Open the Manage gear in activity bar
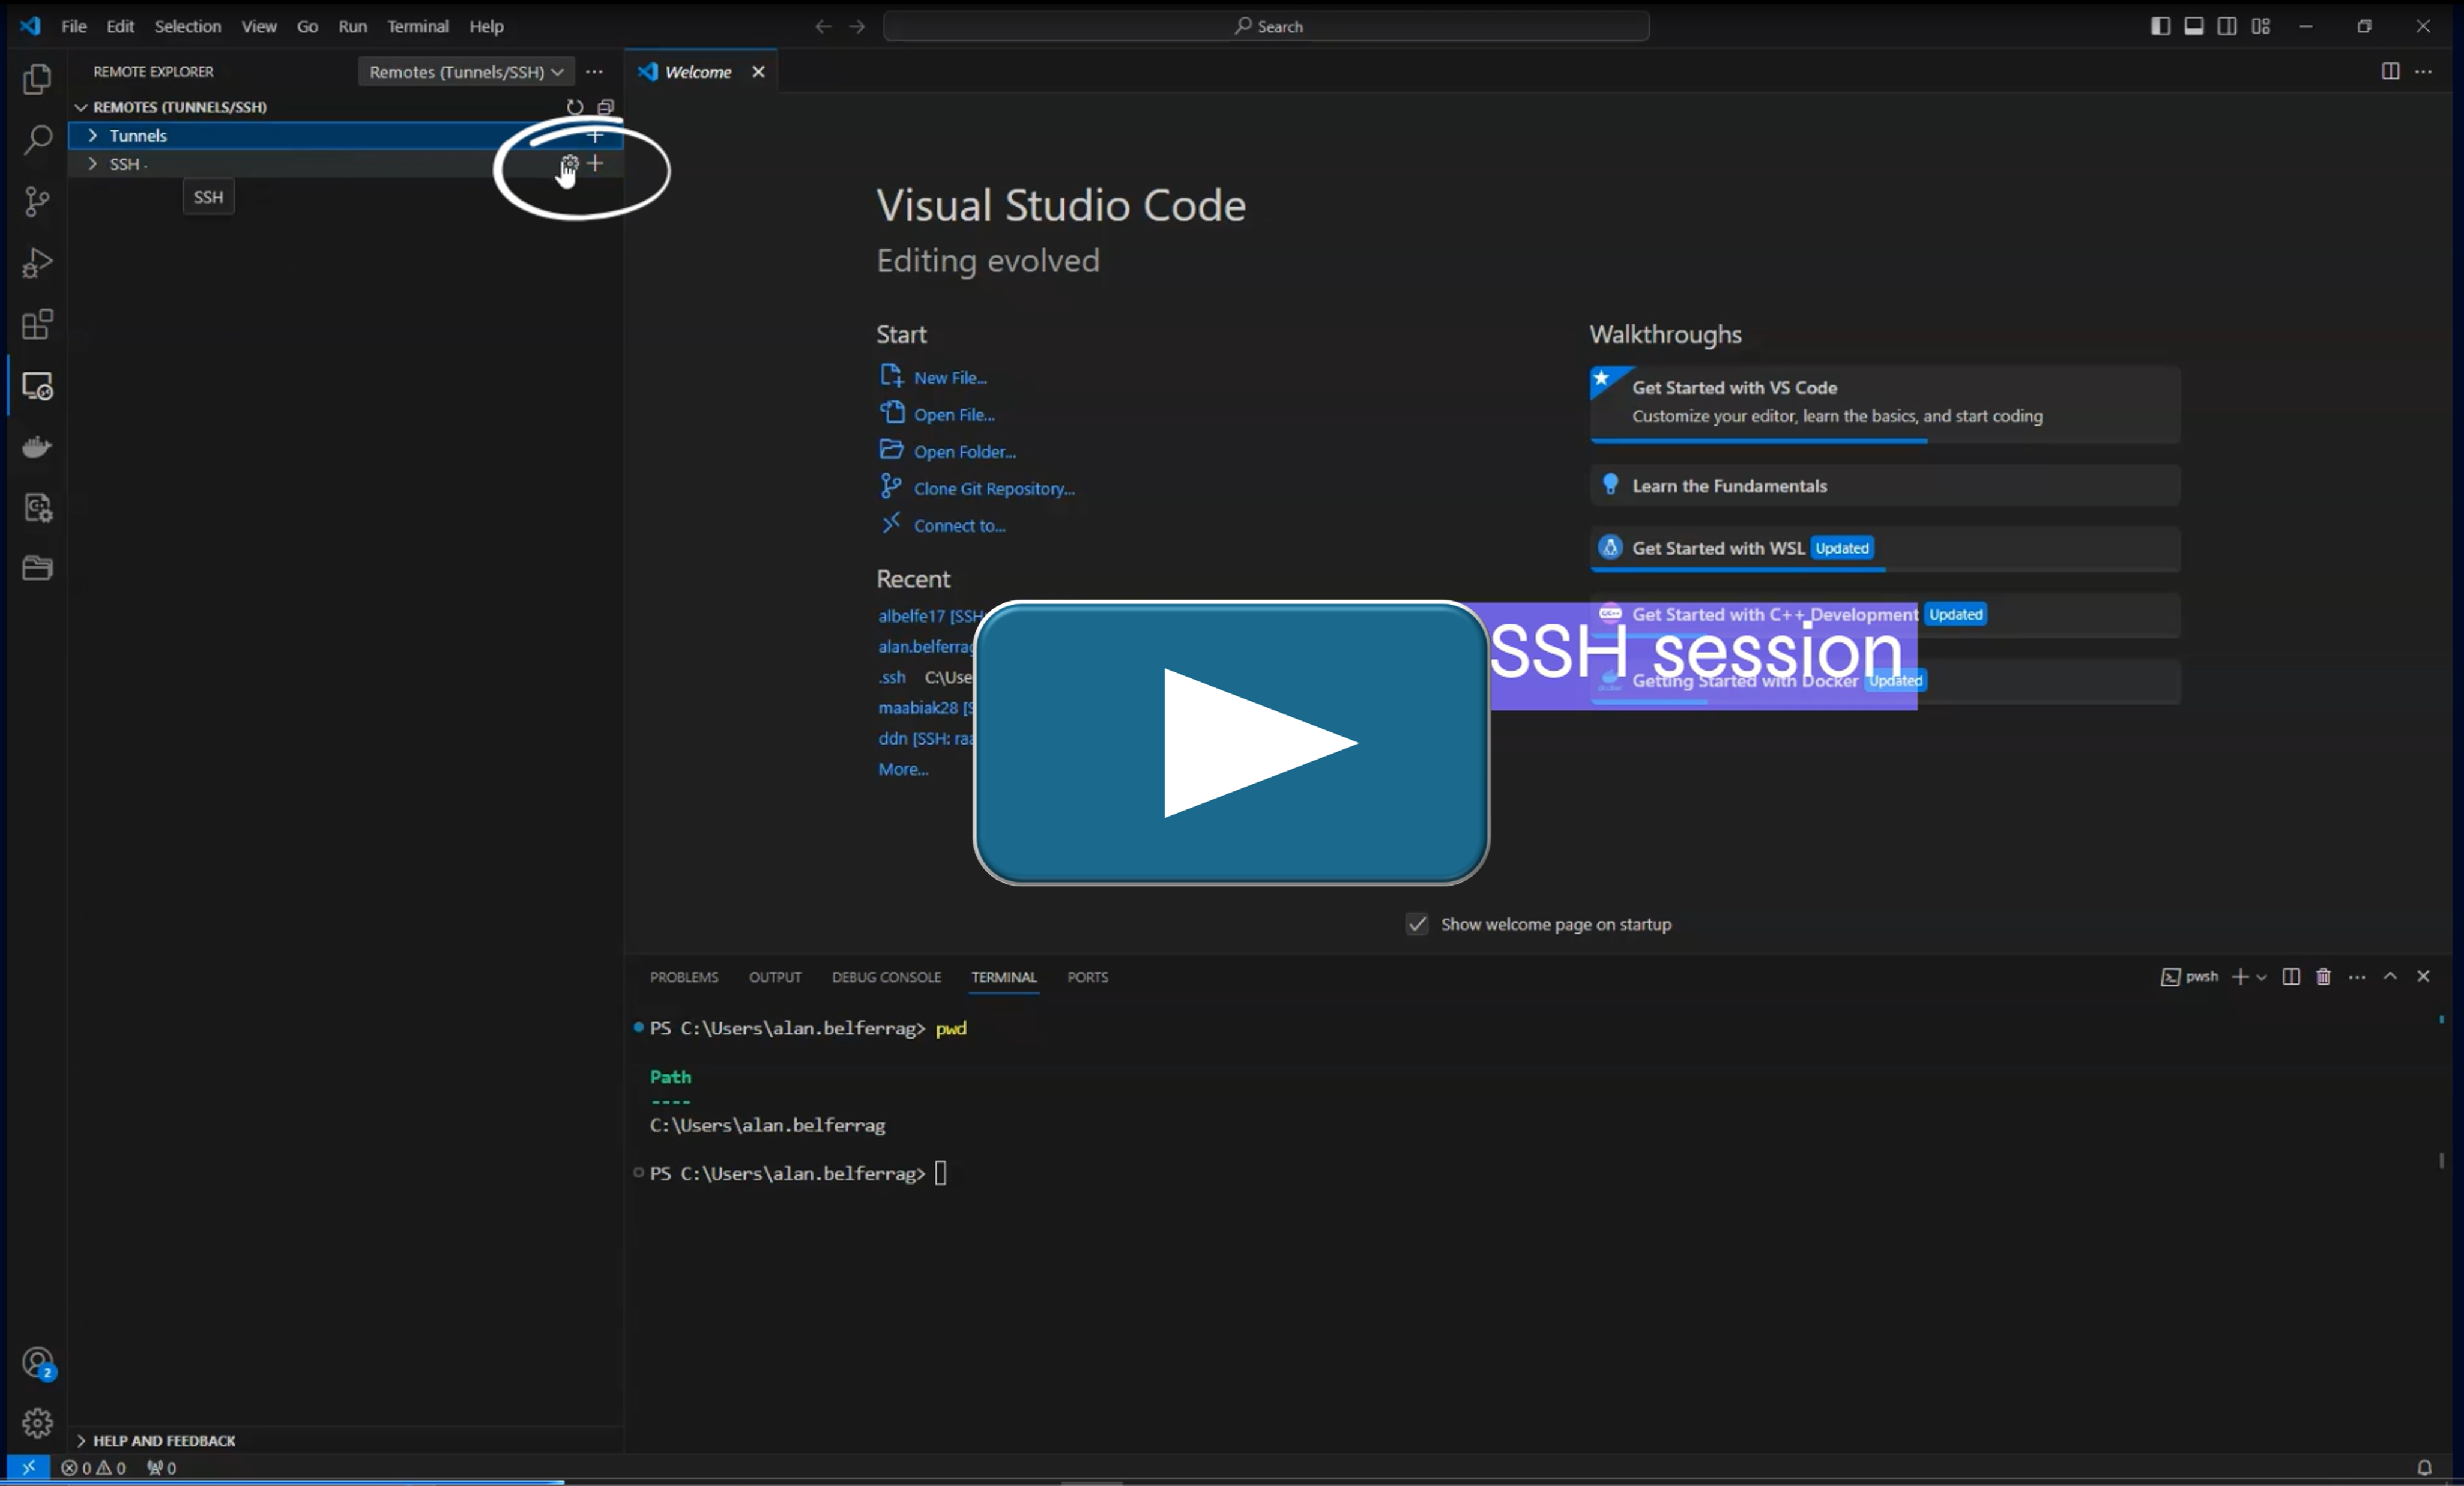This screenshot has height=1486, width=2464. (37, 1422)
